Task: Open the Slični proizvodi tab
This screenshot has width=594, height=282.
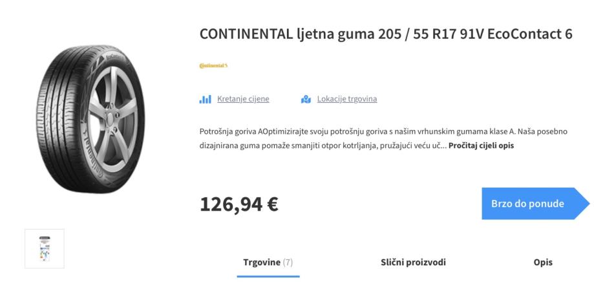Action: pyautogui.click(x=413, y=262)
